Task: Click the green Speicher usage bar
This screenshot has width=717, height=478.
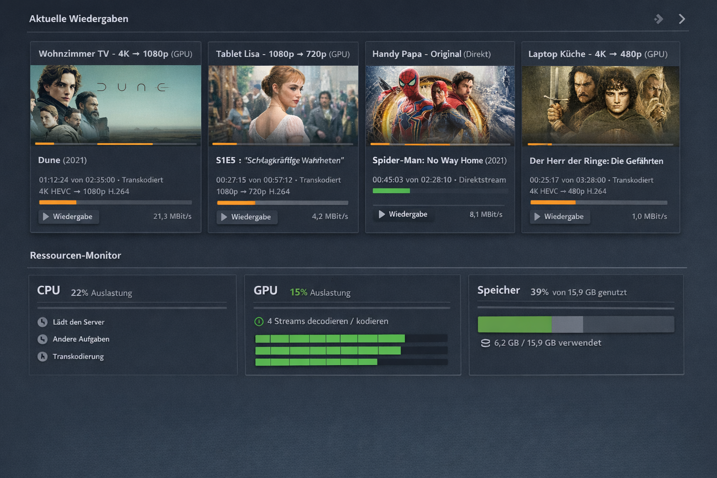Action: point(513,324)
